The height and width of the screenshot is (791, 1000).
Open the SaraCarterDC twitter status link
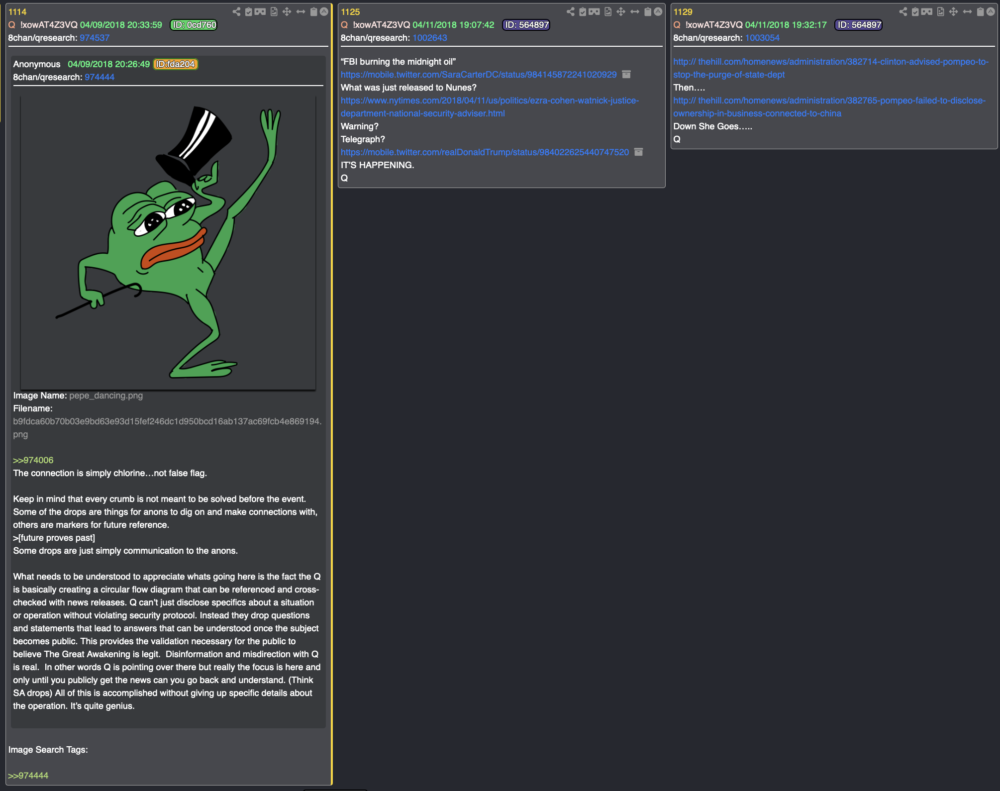point(479,75)
